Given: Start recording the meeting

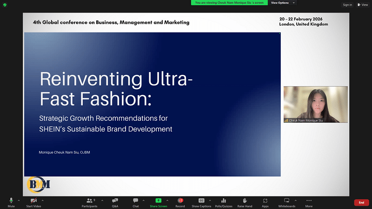Looking at the screenshot, I should click(x=180, y=201).
